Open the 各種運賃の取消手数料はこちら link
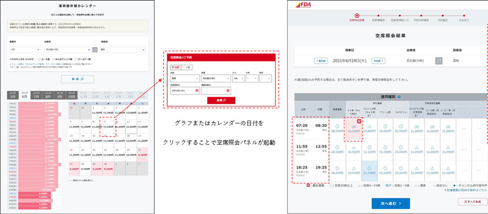 click(x=466, y=190)
